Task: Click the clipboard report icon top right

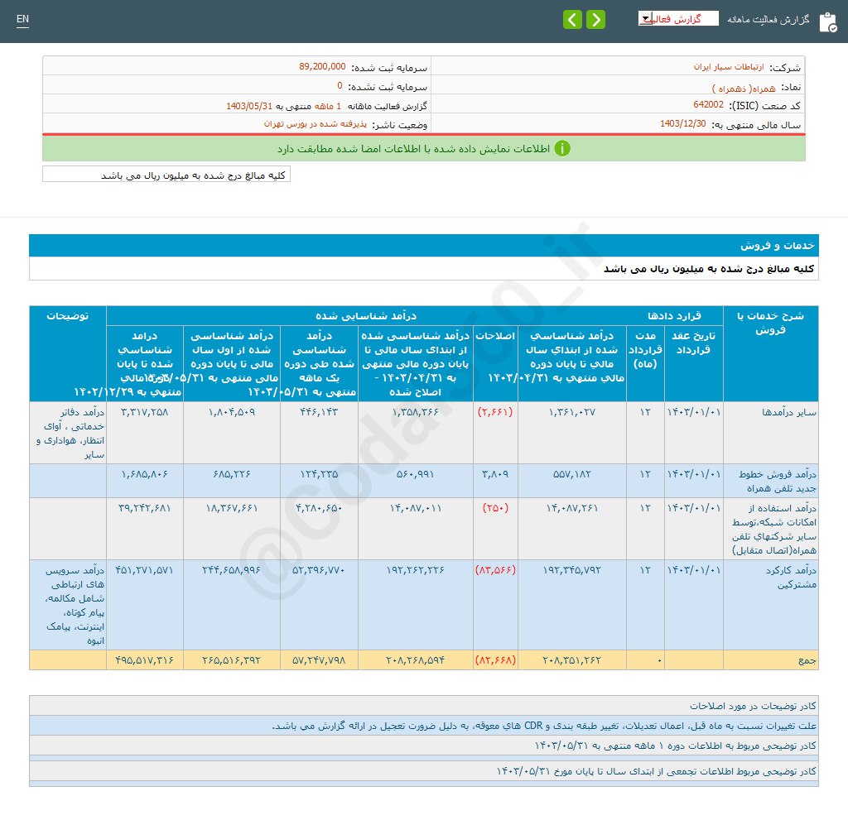Action: click(828, 22)
